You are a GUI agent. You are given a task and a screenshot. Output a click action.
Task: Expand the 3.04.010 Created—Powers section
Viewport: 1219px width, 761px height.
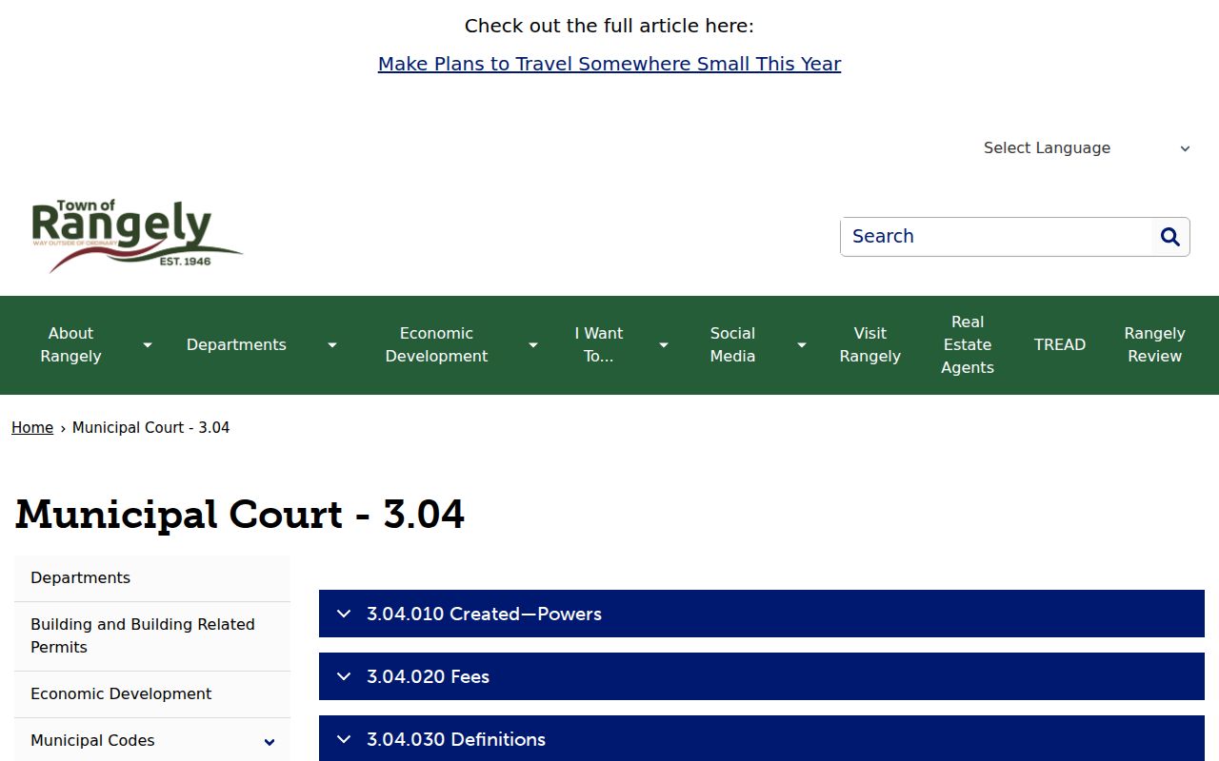[x=762, y=614]
